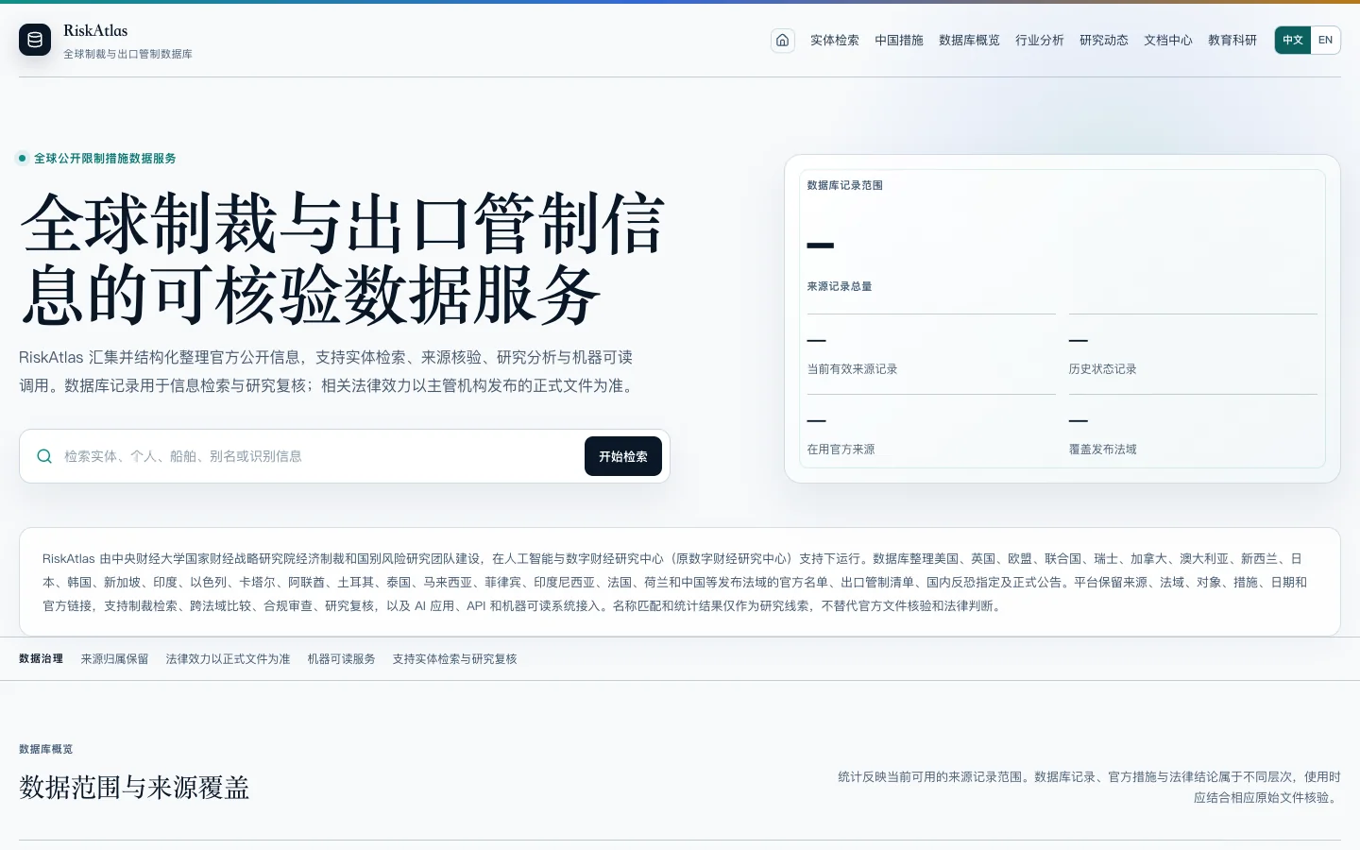This screenshot has height=850, width=1360.
Task: Open the 研究动态 menu item
Action: [1104, 40]
